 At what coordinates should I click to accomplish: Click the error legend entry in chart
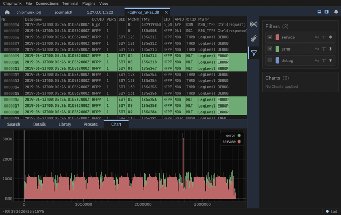tap(233, 136)
